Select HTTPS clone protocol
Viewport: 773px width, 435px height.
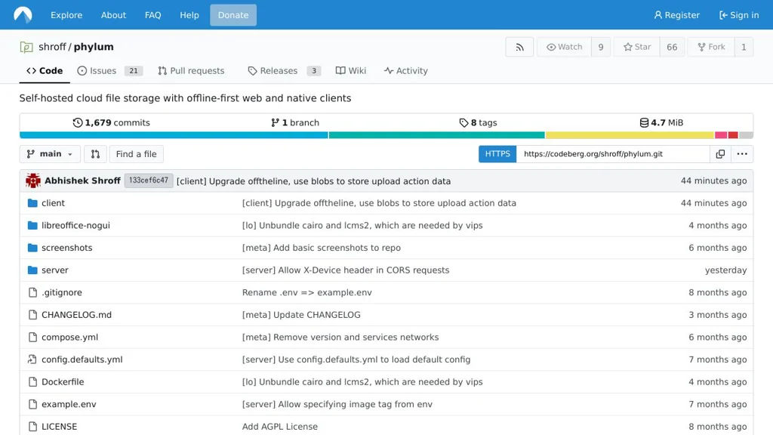[497, 154]
